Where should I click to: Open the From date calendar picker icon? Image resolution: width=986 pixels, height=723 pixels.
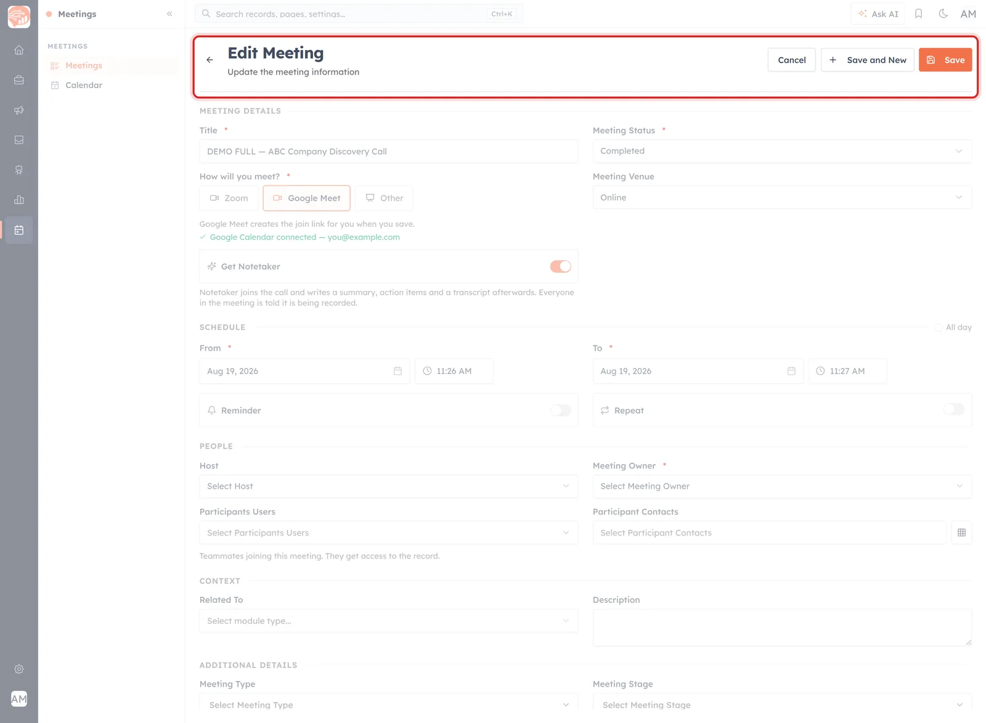point(397,371)
